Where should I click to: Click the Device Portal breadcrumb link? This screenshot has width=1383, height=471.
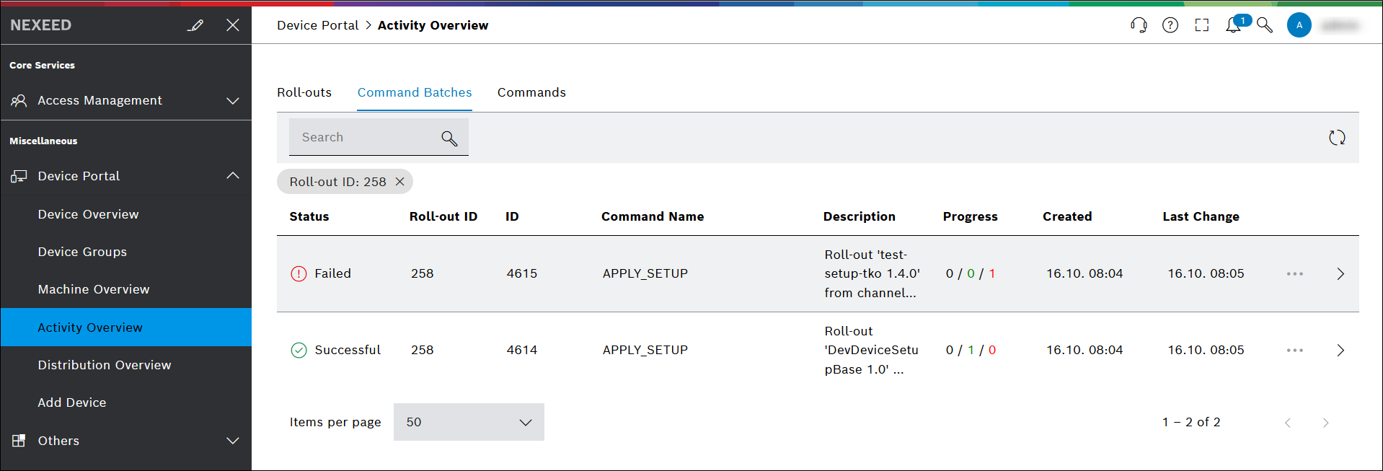(x=317, y=25)
